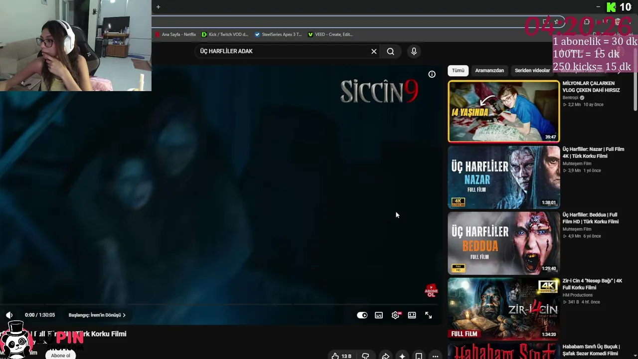
Task: Open a new browser tab
Action: click(x=158, y=7)
